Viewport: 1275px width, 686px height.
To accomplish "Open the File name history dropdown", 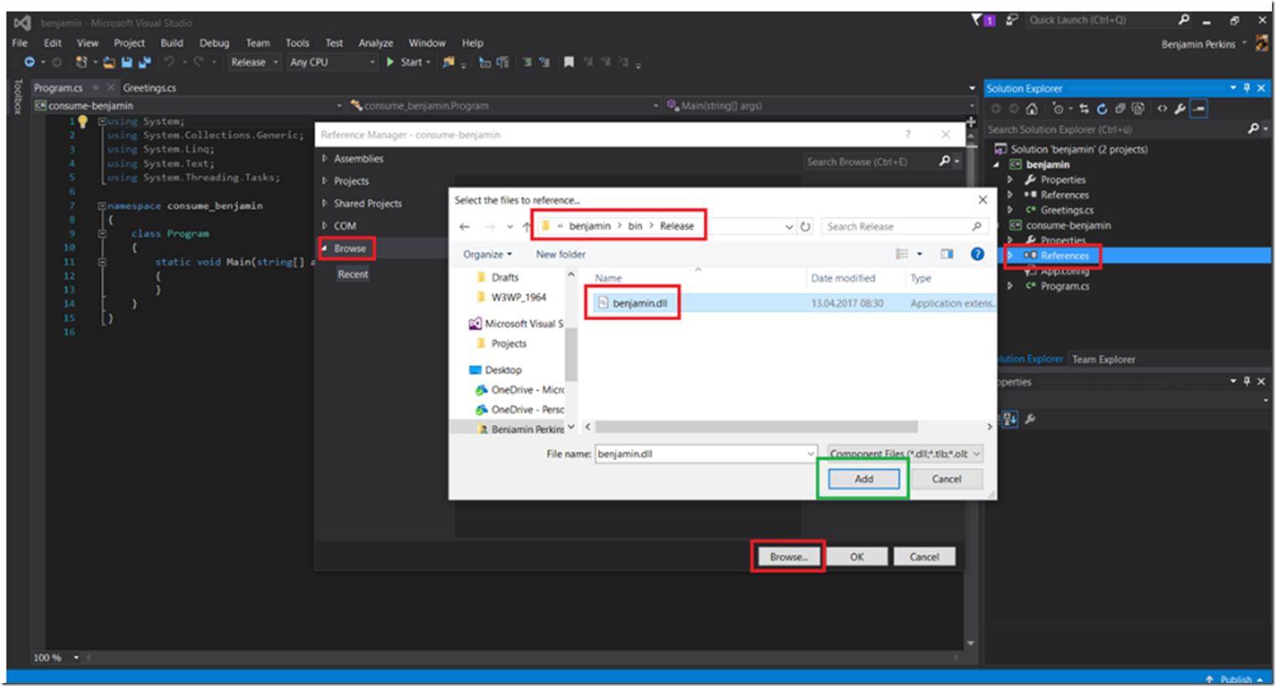I will point(810,454).
